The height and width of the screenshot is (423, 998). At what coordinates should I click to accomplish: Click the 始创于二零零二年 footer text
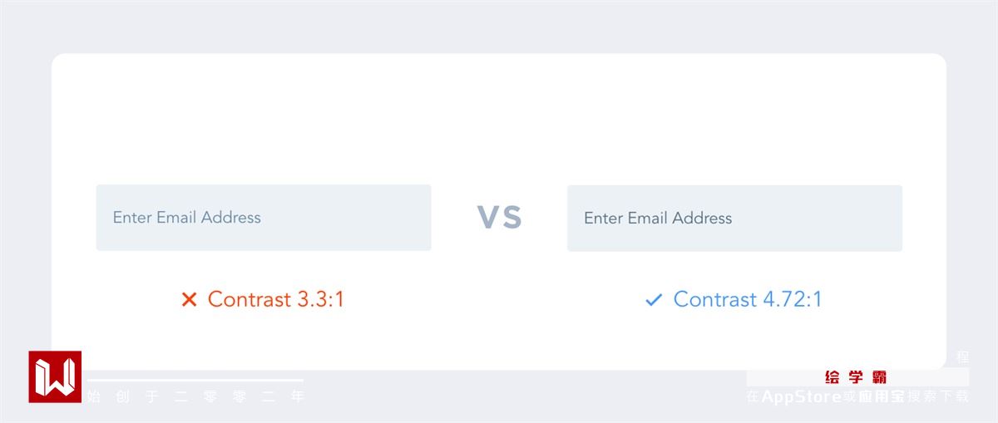(x=196, y=397)
